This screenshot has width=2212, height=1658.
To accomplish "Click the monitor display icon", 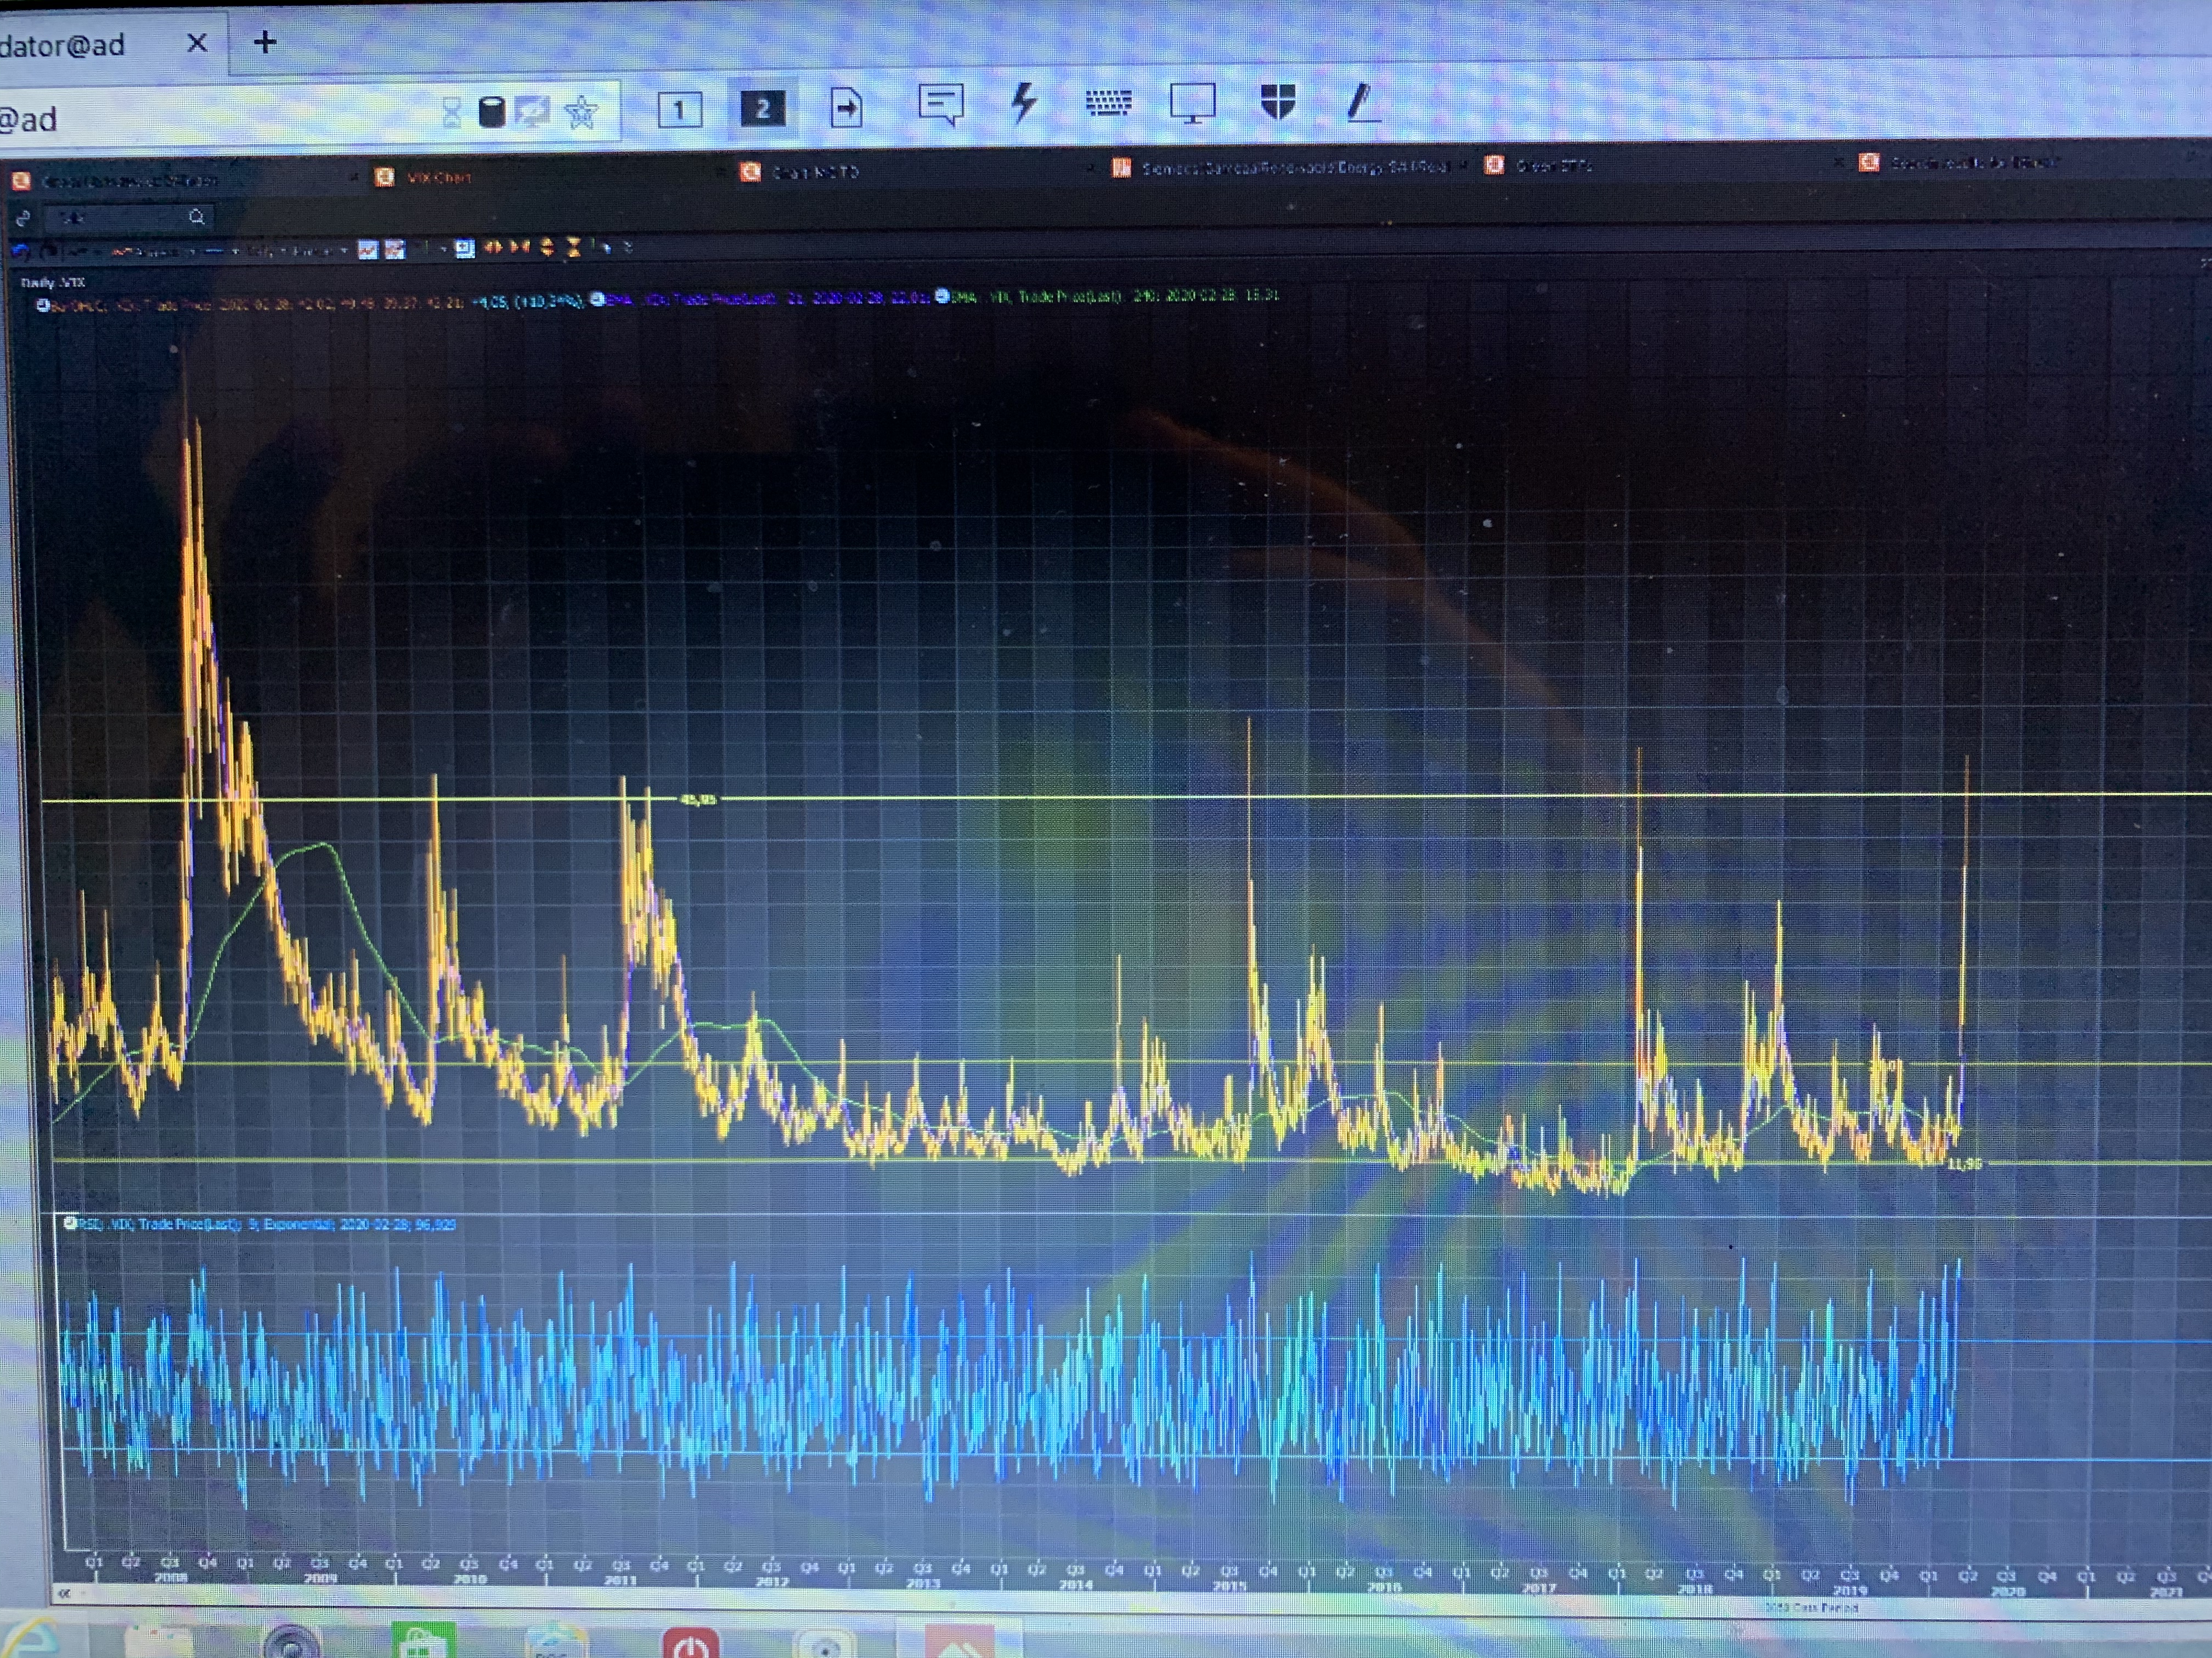I will coord(1192,102).
